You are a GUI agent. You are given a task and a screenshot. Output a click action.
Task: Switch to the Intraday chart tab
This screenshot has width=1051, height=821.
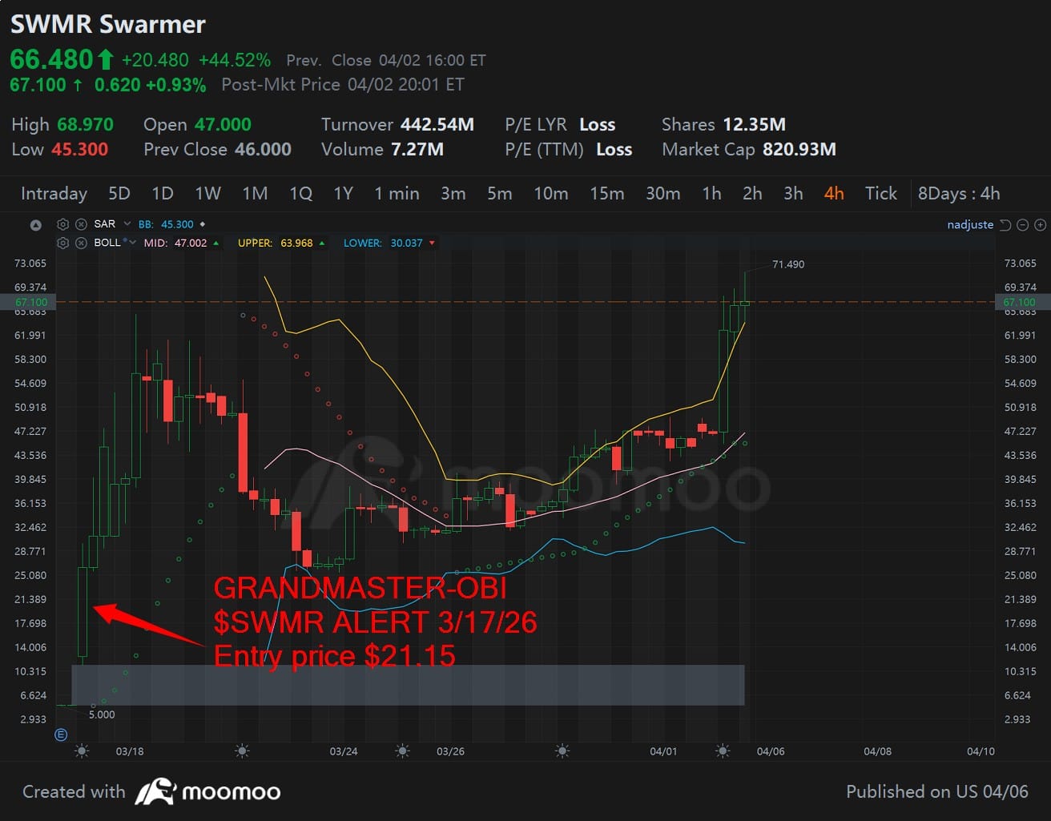(x=54, y=194)
